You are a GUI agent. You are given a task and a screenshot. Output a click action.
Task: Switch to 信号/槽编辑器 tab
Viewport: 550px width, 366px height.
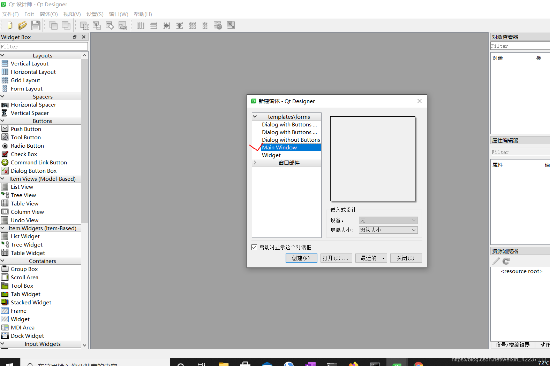[x=513, y=345]
